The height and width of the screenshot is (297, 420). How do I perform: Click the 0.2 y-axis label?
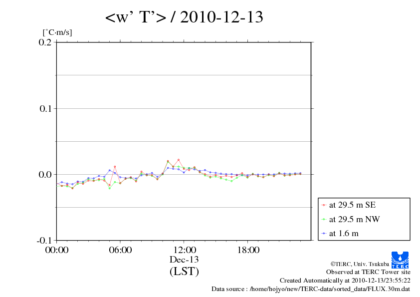[45, 42]
